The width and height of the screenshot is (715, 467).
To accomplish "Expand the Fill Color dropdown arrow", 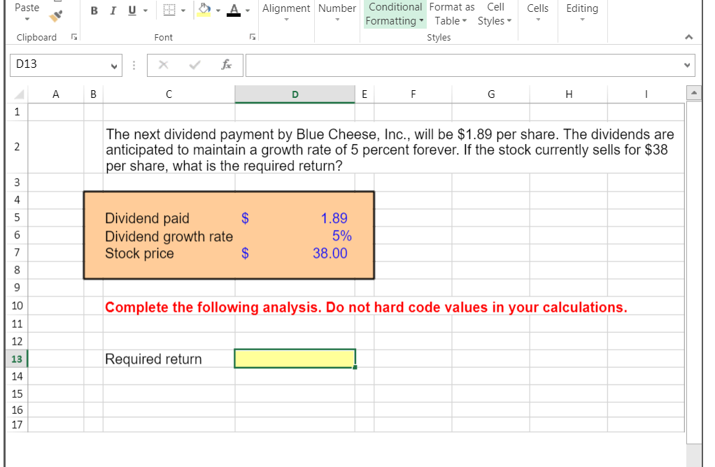I will point(217,11).
